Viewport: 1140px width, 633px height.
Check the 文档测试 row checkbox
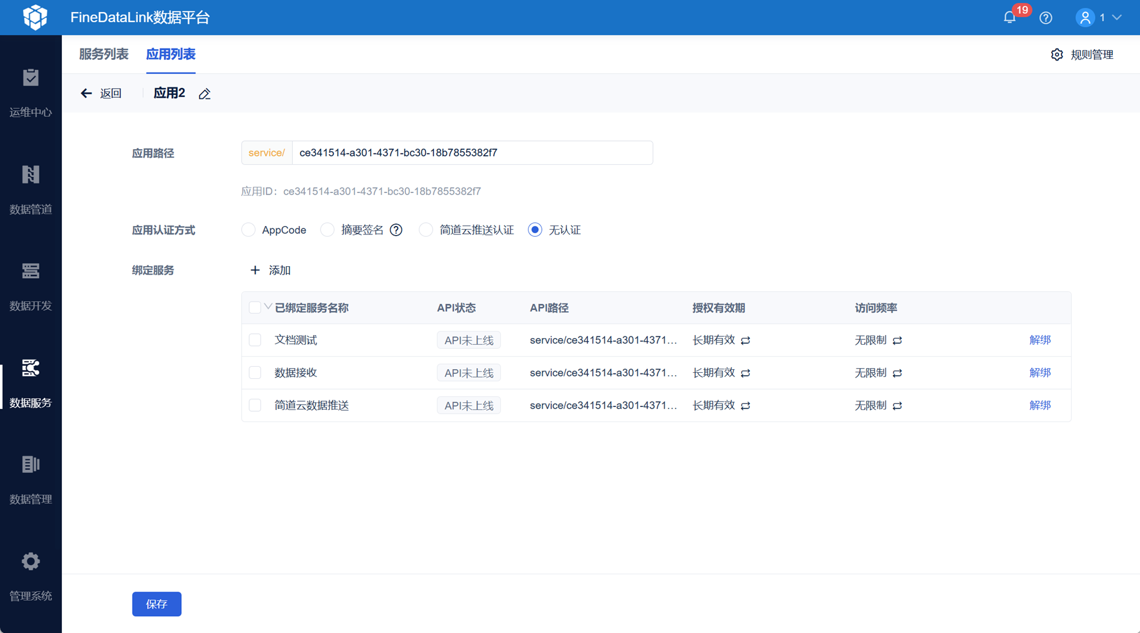click(255, 340)
